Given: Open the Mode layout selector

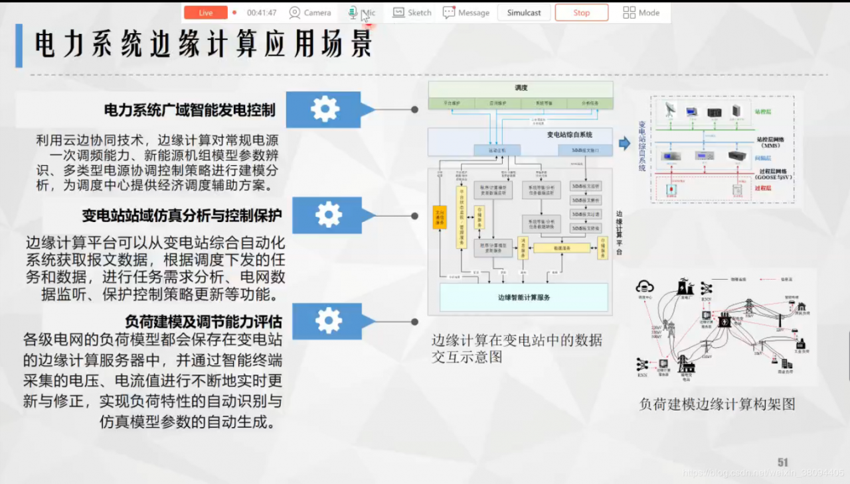Looking at the screenshot, I should click(x=641, y=13).
